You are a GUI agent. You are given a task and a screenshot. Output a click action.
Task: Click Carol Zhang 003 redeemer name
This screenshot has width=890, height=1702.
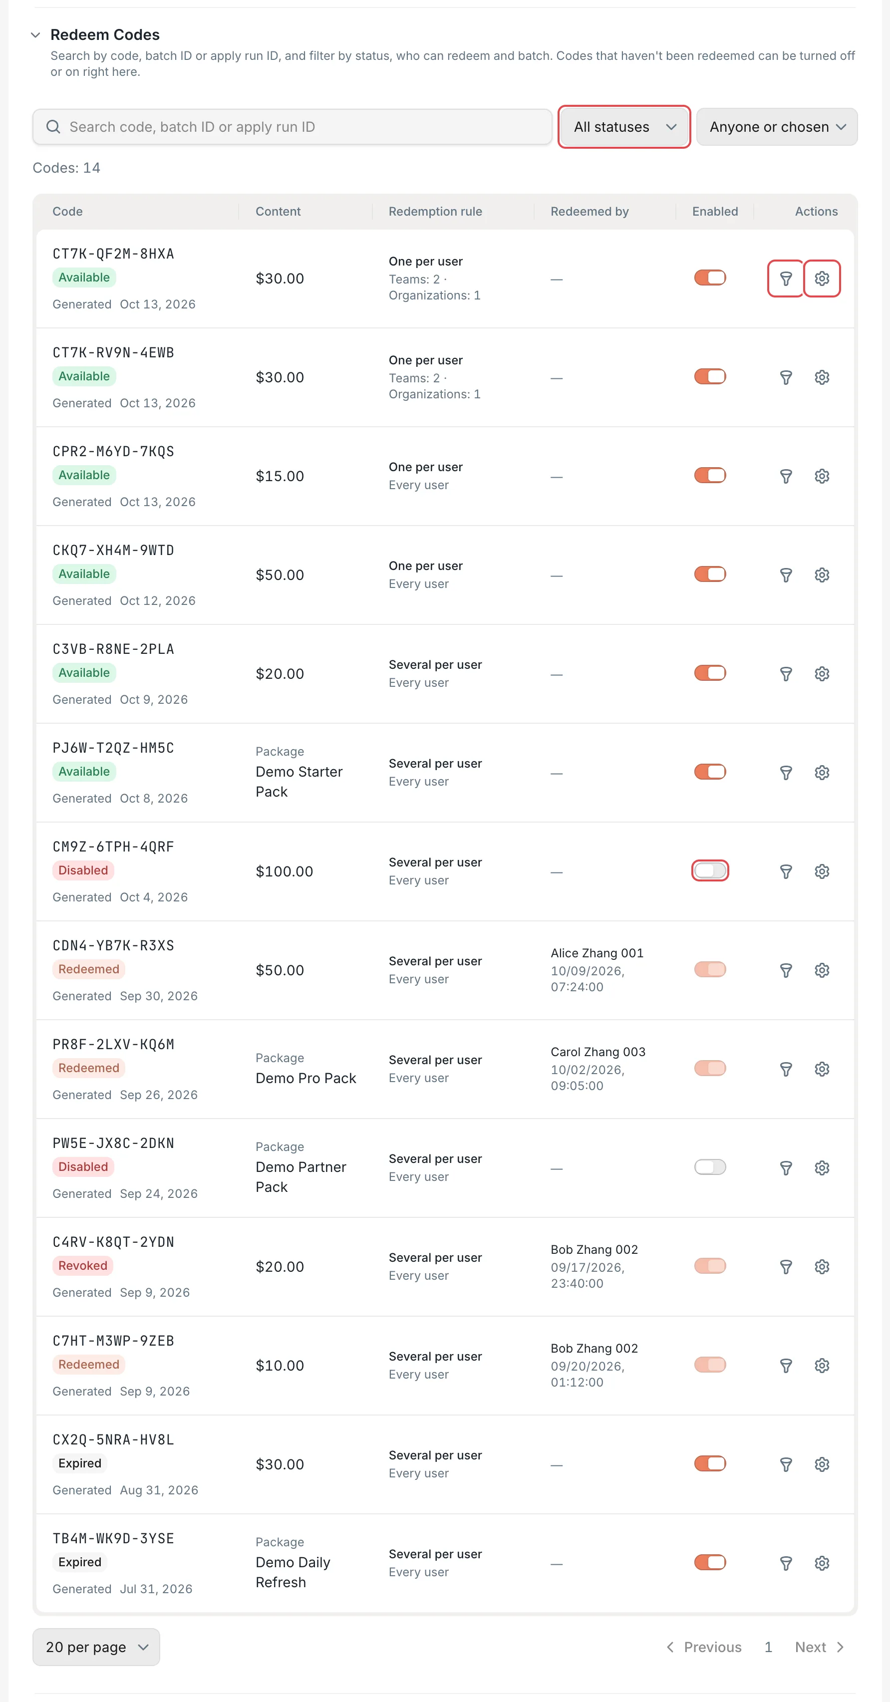point(597,1051)
